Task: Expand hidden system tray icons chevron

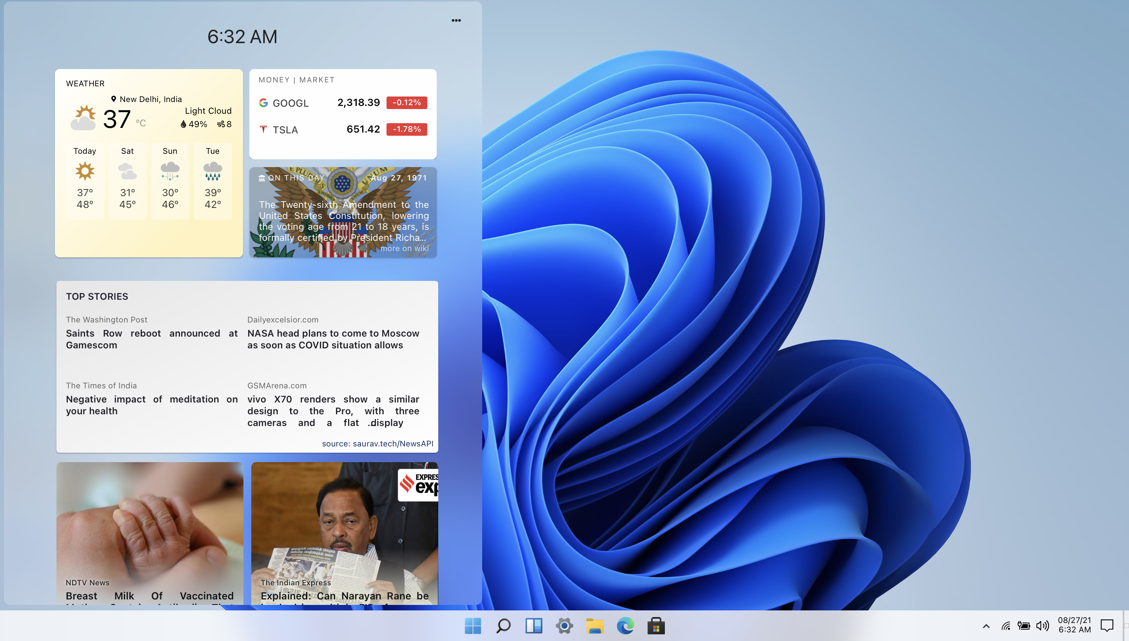Action: (986, 626)
